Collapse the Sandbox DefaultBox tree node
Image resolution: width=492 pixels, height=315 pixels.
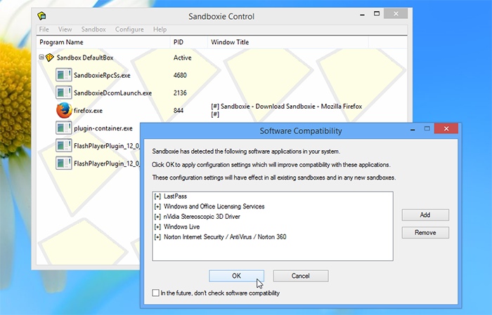click(41, 58)
